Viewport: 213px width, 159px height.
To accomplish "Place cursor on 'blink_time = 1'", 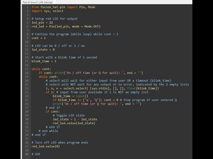I will (x=44, y=61).
